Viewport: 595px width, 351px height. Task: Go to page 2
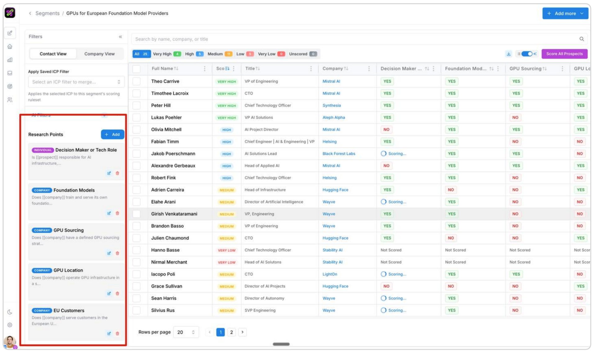point(231,332)
